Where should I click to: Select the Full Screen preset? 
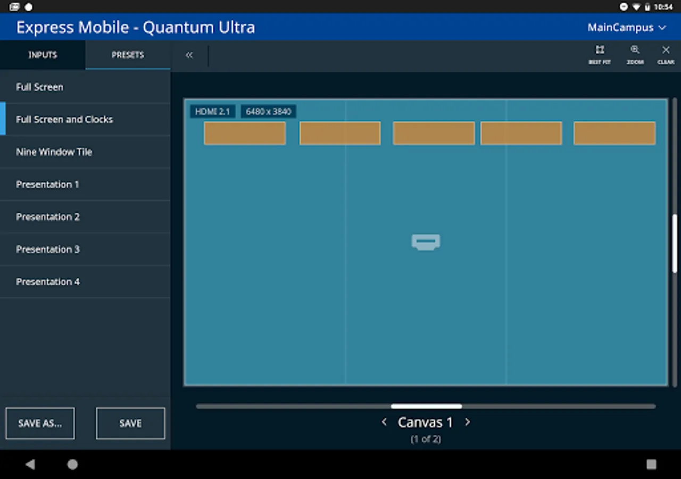[x=85, y=87]
